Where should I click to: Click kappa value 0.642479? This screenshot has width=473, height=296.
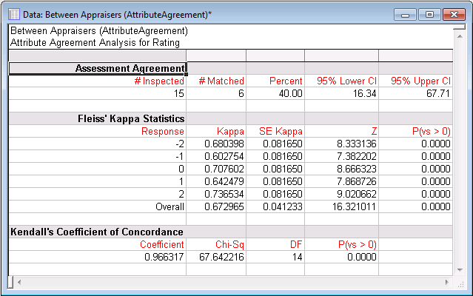[x=216, y=182]
